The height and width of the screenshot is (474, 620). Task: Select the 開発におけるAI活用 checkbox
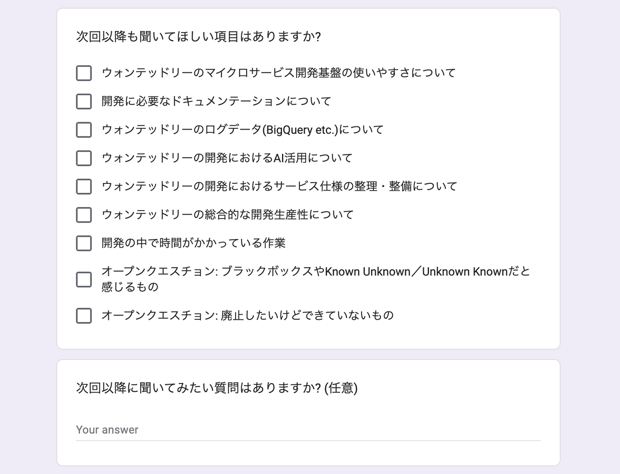point(84,158)
